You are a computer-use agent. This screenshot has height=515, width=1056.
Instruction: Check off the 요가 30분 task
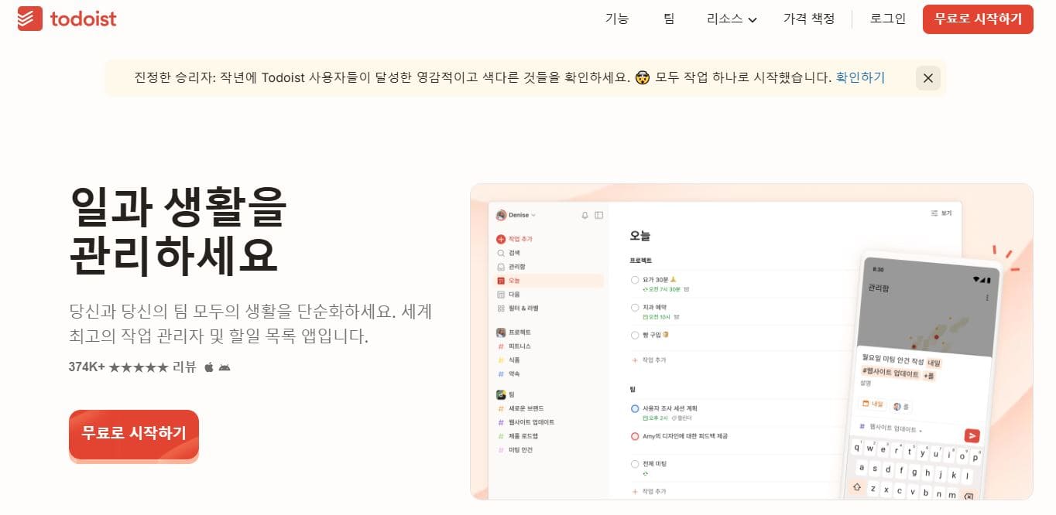[x=635, y=280]
